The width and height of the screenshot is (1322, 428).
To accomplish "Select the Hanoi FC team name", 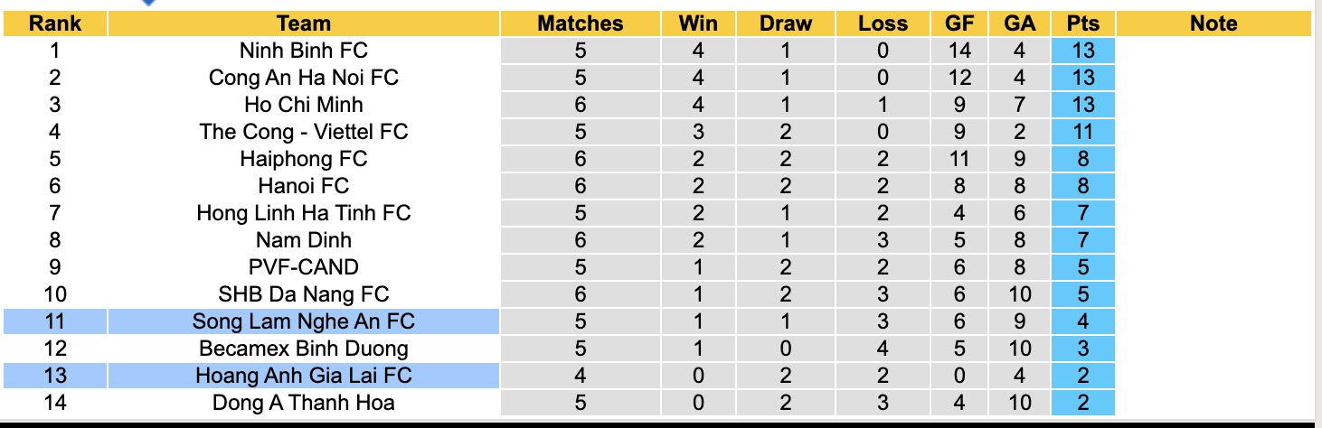I will pyautogui.click(x=304, y=186).
